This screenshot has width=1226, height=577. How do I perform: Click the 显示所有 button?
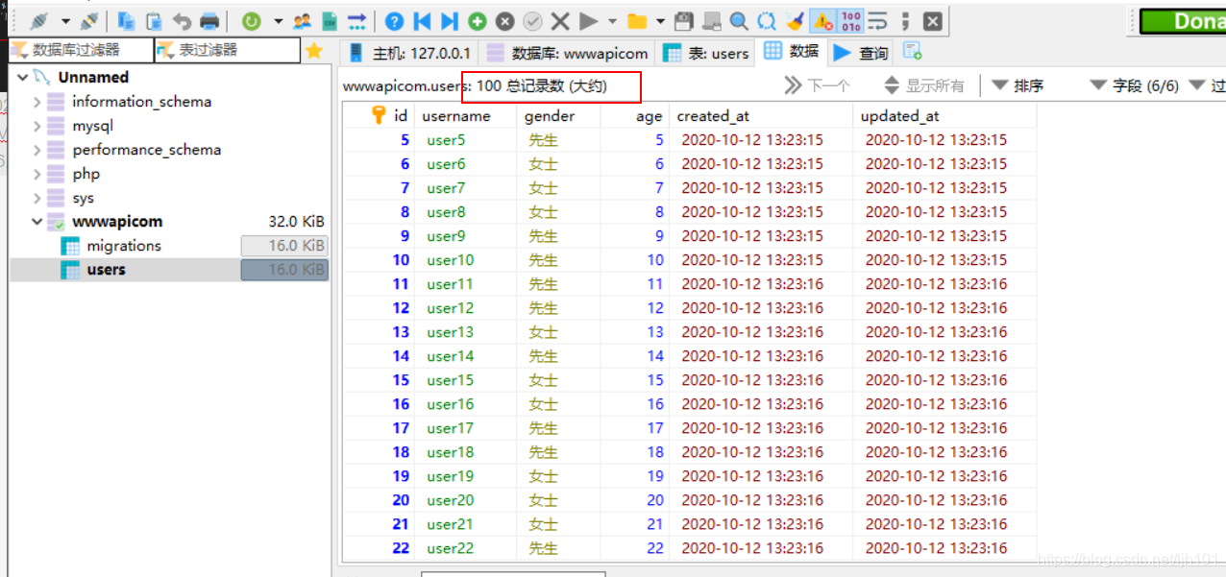tap(924, 85)
